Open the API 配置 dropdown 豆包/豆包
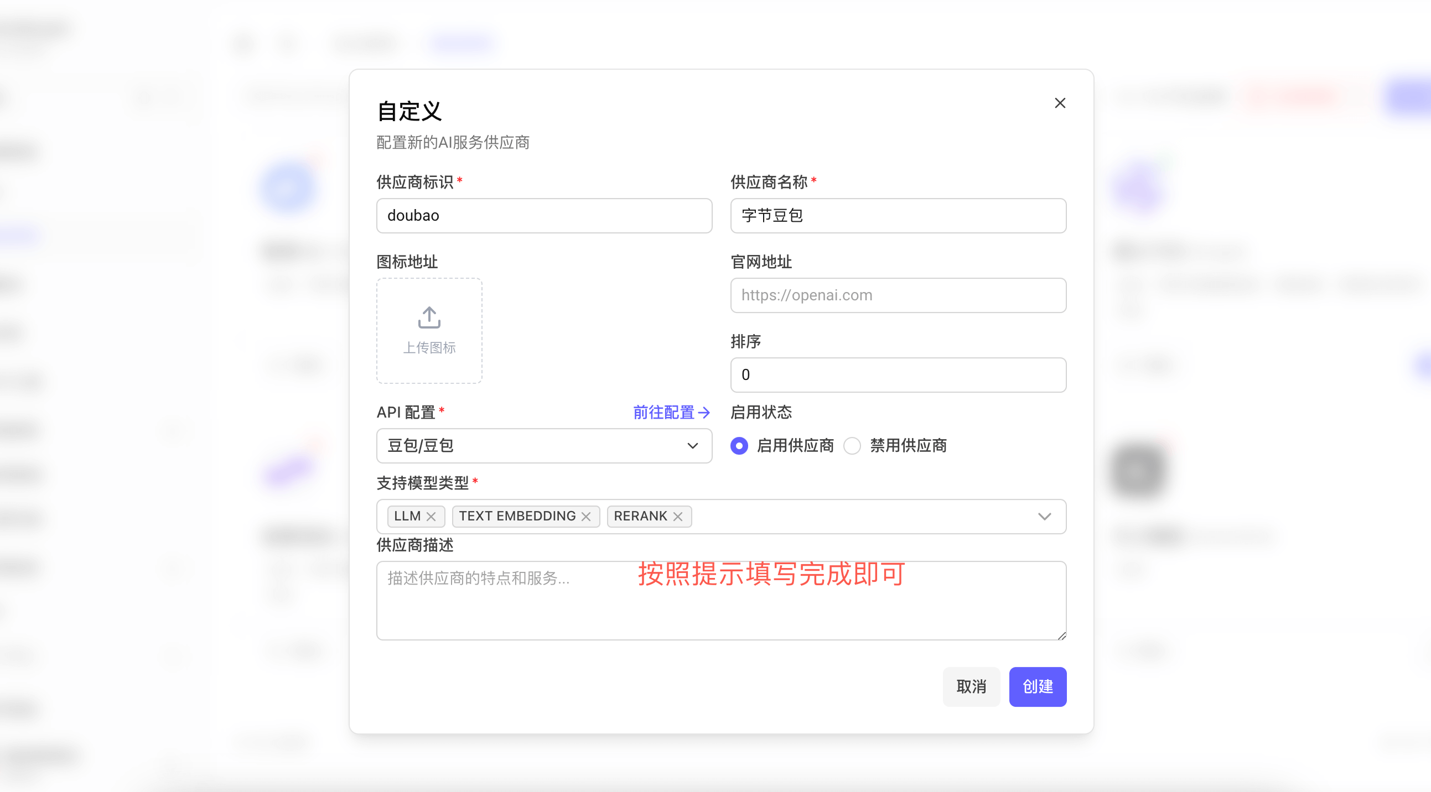 [544, 445]
